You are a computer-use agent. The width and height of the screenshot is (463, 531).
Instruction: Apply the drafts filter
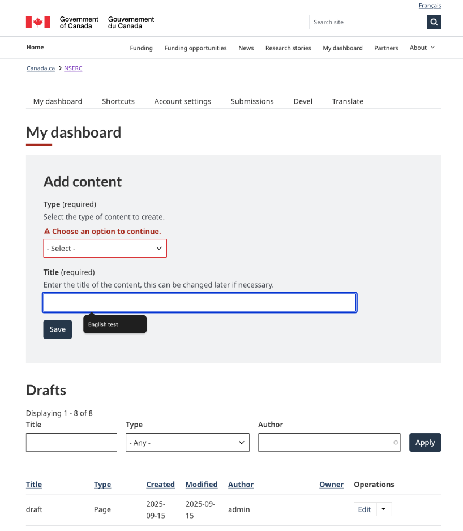(x=425, y=443)
